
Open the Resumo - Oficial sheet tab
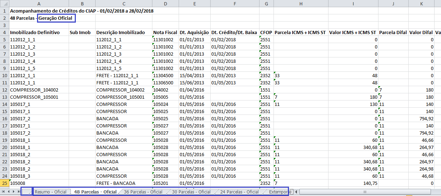click(x=50, y=192)
